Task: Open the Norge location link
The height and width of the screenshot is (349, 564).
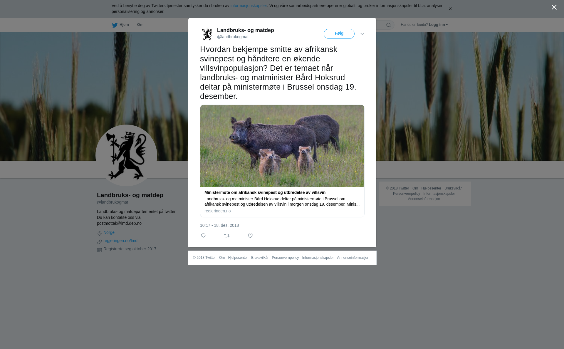Action: click(109, 232)
